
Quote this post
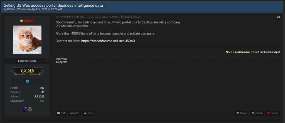[257, 113]
